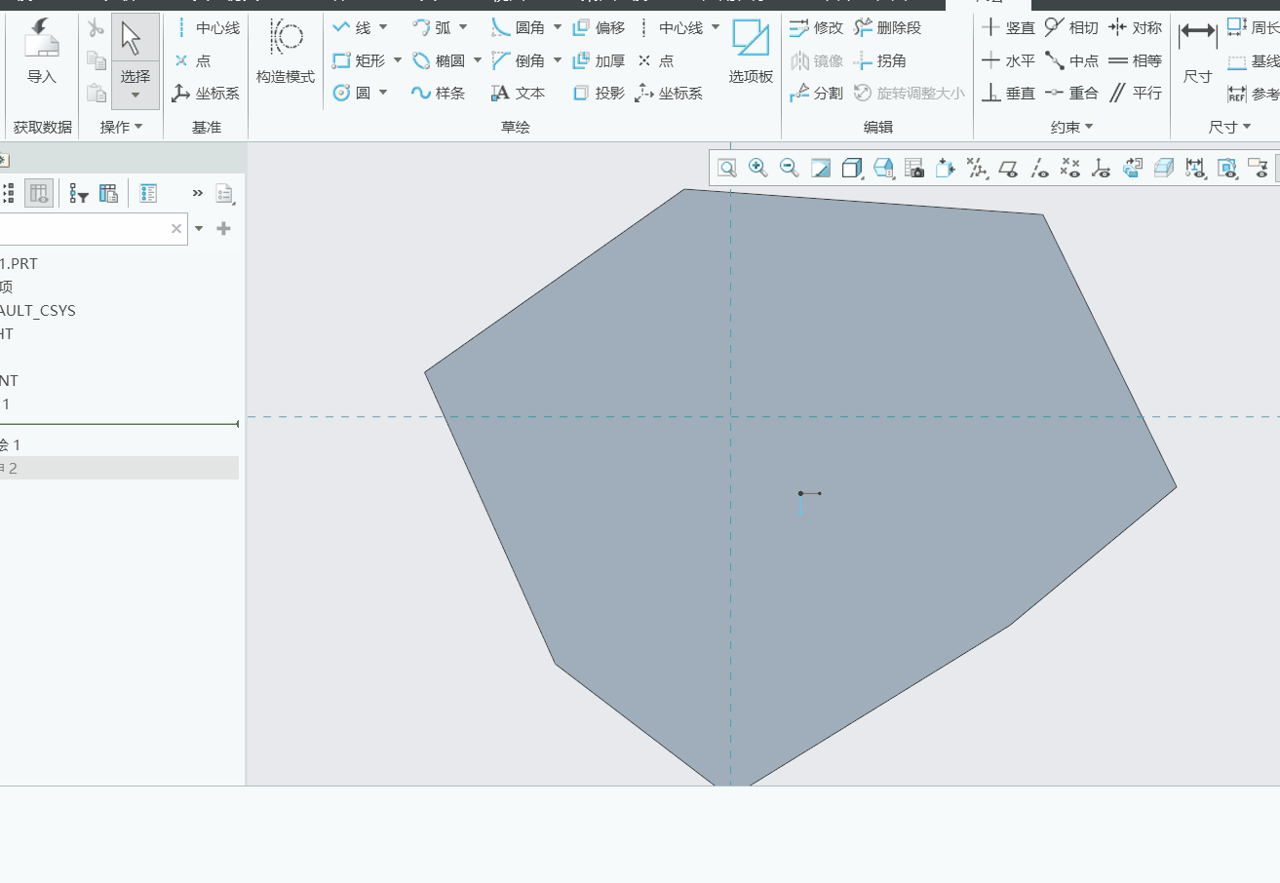The width and height of the screenshot is (1280, 883).
Task: Click the 修改 modify tool
Action: point(816,27)
